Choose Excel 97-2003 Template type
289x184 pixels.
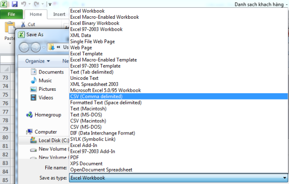click(178, 66)
